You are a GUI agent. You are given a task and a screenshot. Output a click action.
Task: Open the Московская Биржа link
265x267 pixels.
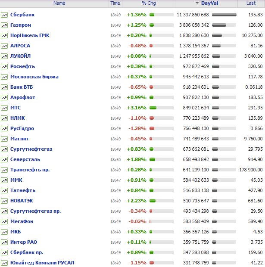coord(34,77)
